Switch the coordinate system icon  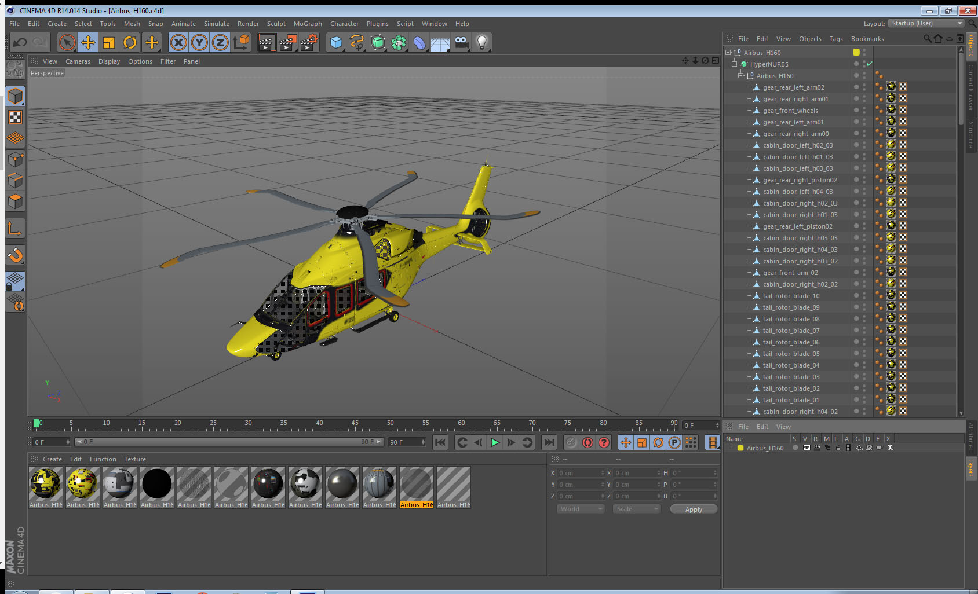(x=241, y=42)
